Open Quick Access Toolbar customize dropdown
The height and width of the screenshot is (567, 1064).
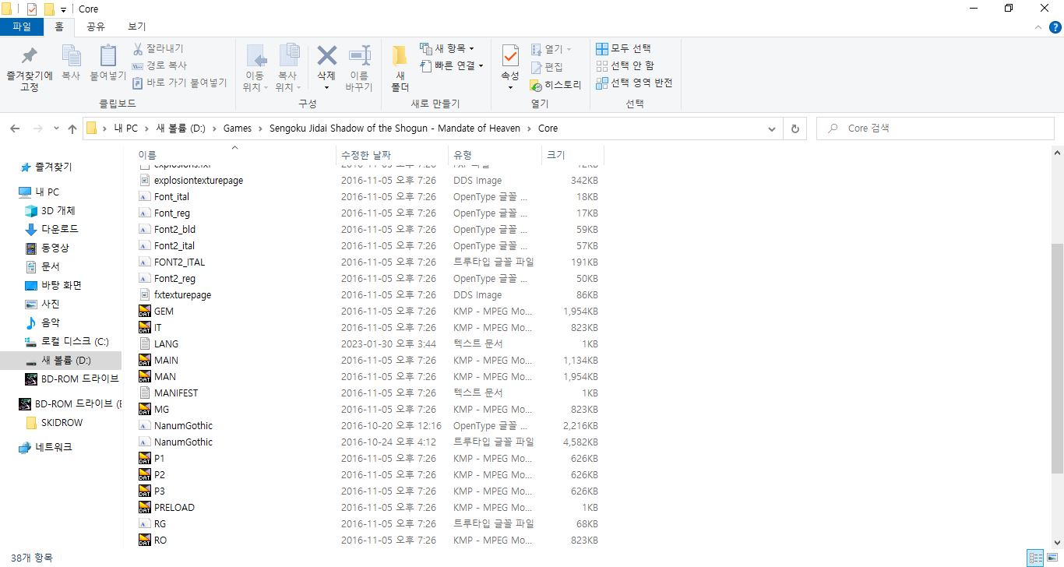pyautogui.click(x=63, y=9)
